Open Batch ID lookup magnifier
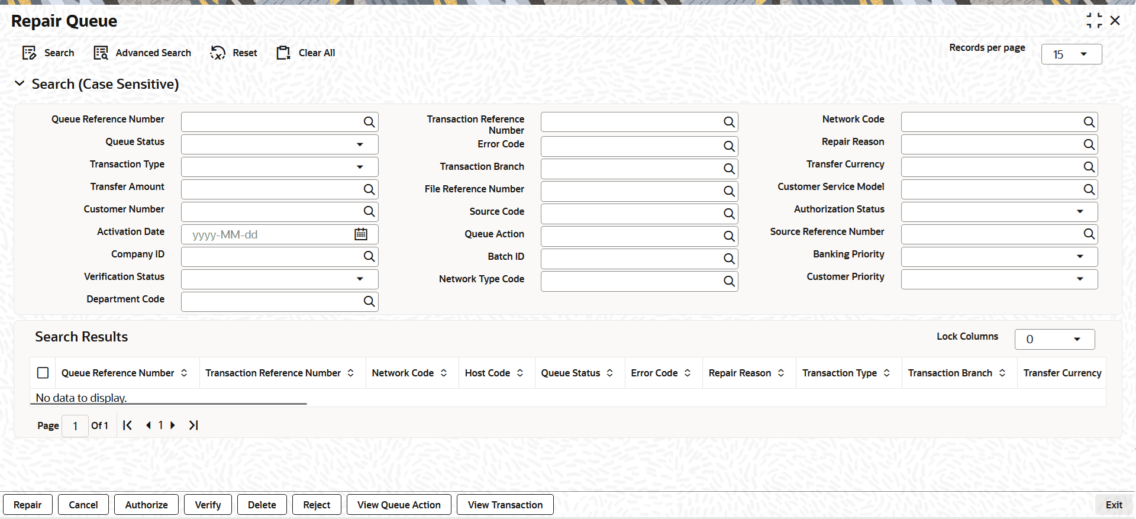Viewport: 1136px width, 519px height. [729, 259]
